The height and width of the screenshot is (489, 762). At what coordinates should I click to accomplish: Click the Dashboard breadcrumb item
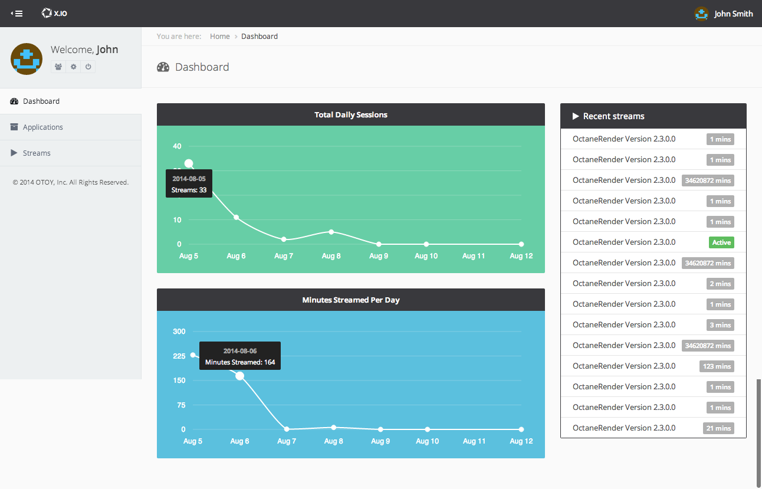point(260,37)
